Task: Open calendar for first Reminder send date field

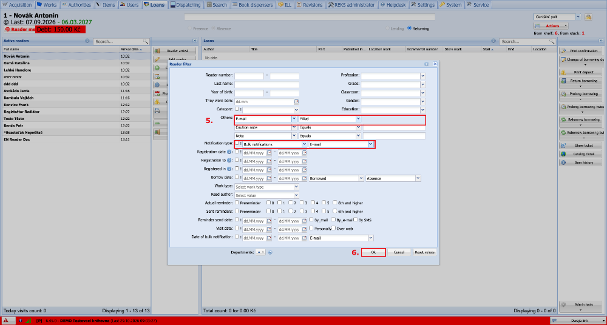Action: (270, 221)
